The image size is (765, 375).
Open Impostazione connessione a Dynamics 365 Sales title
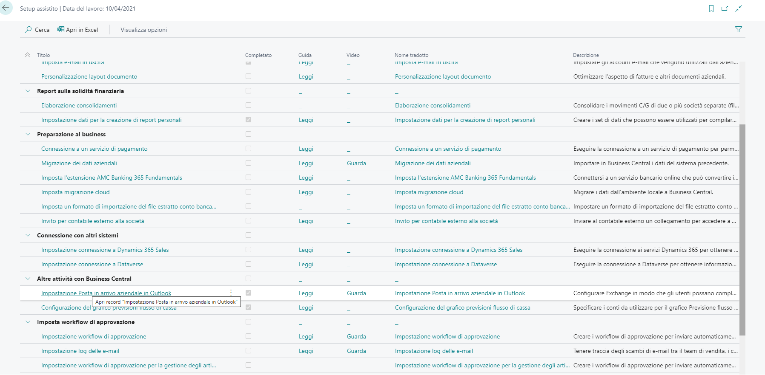coord(105,250)
